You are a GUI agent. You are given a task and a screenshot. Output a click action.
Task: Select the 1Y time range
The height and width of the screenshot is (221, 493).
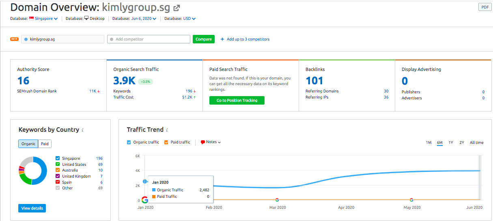(451, 143)
